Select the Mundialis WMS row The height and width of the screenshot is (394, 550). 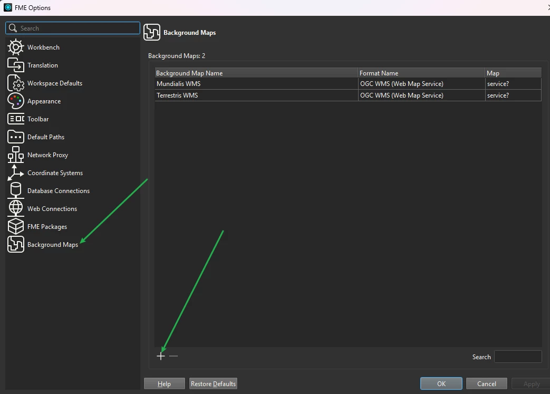(348, 83)
